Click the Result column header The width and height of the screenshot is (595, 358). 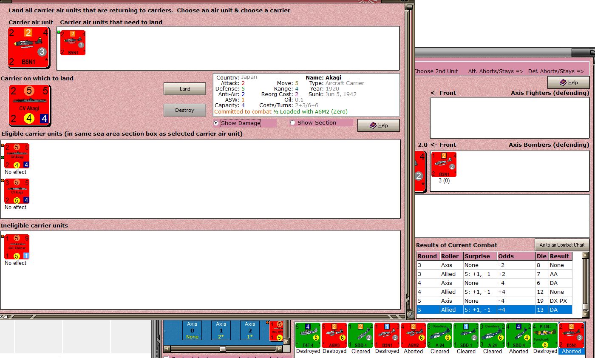(560, 256)
